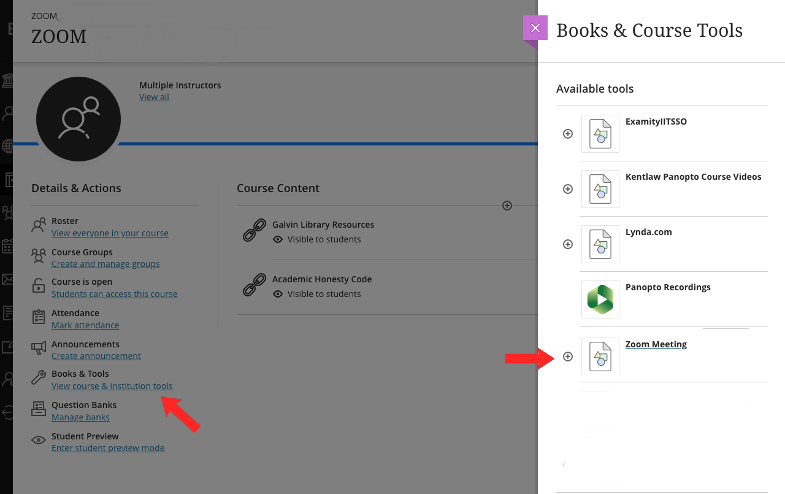Click the Student Preview eye icon

(39, 440)
